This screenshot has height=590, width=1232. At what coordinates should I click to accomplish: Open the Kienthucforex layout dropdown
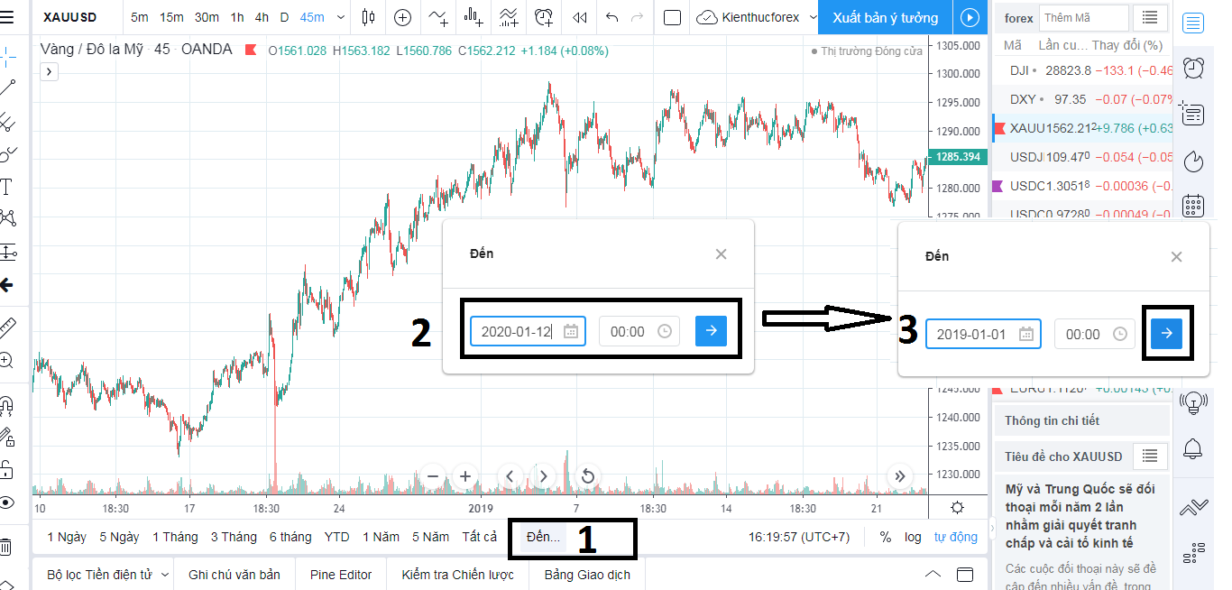click(749, 17)
